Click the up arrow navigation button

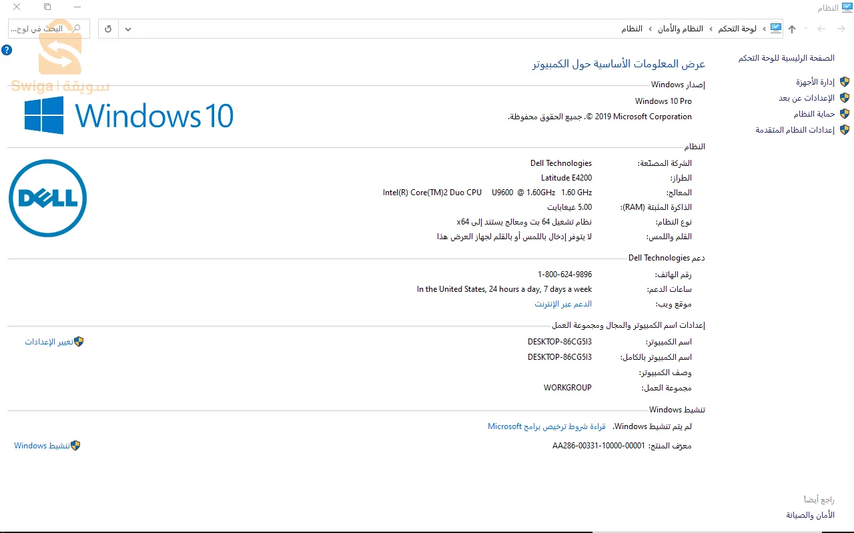click(792, 29)
